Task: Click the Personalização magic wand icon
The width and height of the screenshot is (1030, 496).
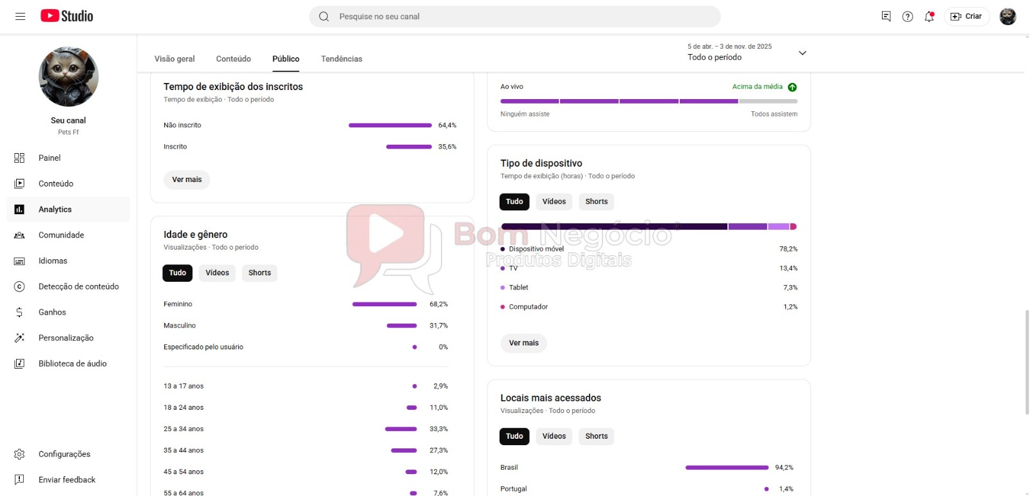Action: 19,338
